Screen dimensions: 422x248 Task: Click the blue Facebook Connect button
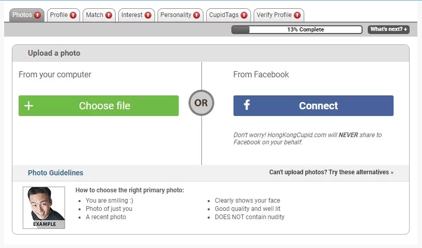[x=314, y=106]
